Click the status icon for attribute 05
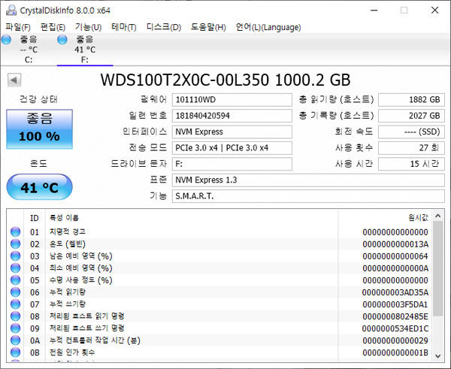The width and height of the screenshot is (451, 369). [16, 280]
